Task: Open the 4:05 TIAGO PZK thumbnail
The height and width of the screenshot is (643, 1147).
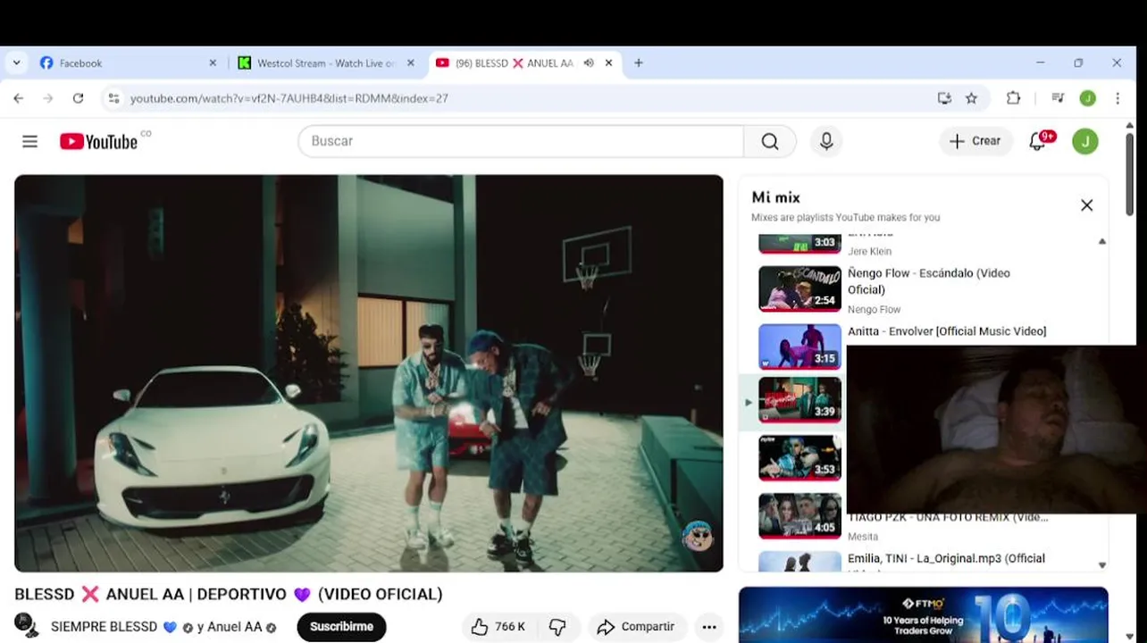Action: pos(800,516)
